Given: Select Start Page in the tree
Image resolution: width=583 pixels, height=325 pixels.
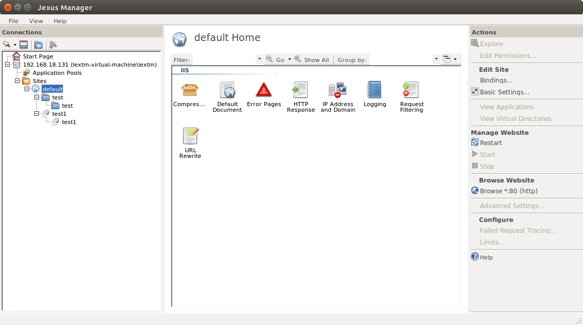Looking at the screenshot, I should coord(38,56).
